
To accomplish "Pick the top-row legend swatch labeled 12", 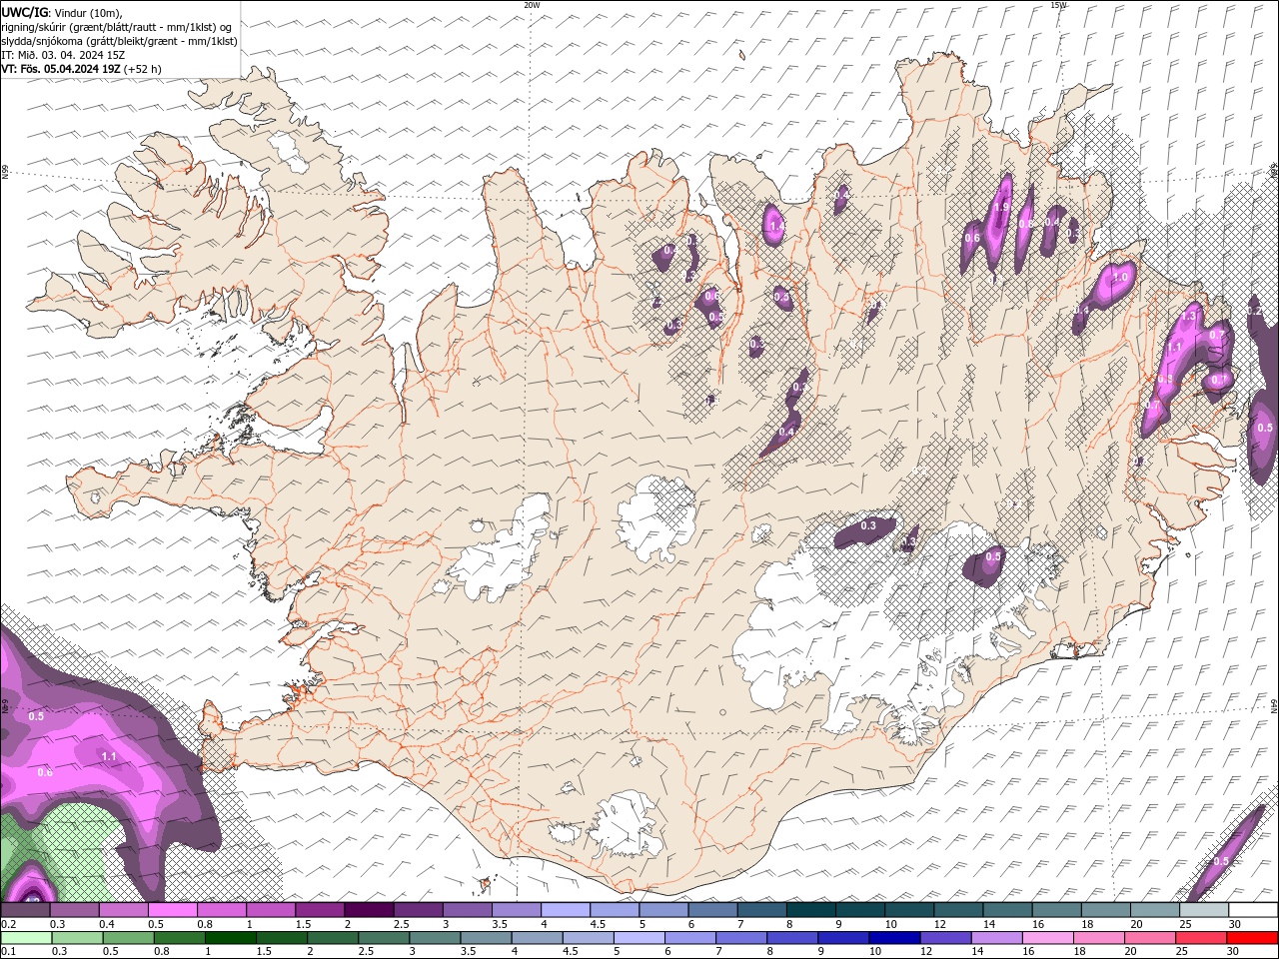I will pyautogui.click(x=958, y=910).
